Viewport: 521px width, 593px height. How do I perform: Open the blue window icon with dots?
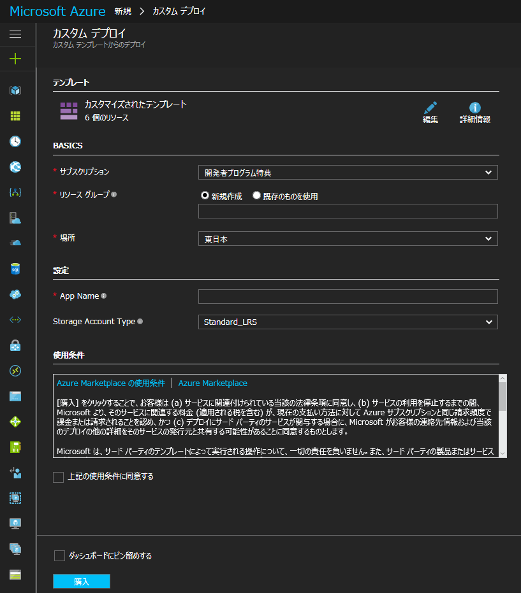15,396
